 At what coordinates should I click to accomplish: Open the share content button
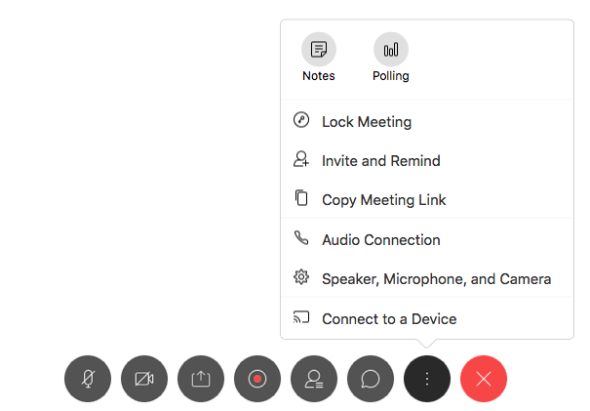pos(201,379)
